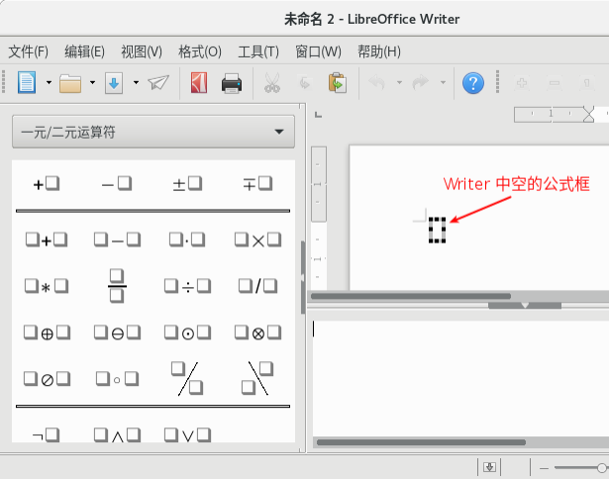Open the 视图(V) menu
The image size is (609, 479).
pos(142,51)
